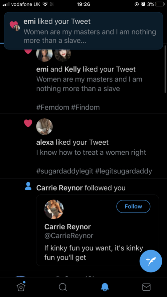This screenshot has height=297, width=167.
Task: Open Carrie Reynor's profile photo
Action: pyautogui.click(x=54, y=209)
